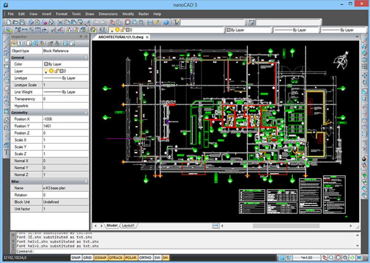370x263 pixels.
Task: Click the Save icon in the toolbar
Action: pos(22,22)
